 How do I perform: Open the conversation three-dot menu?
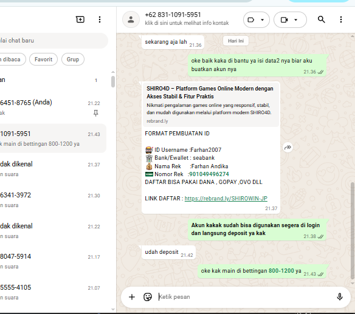coord(341,19)
